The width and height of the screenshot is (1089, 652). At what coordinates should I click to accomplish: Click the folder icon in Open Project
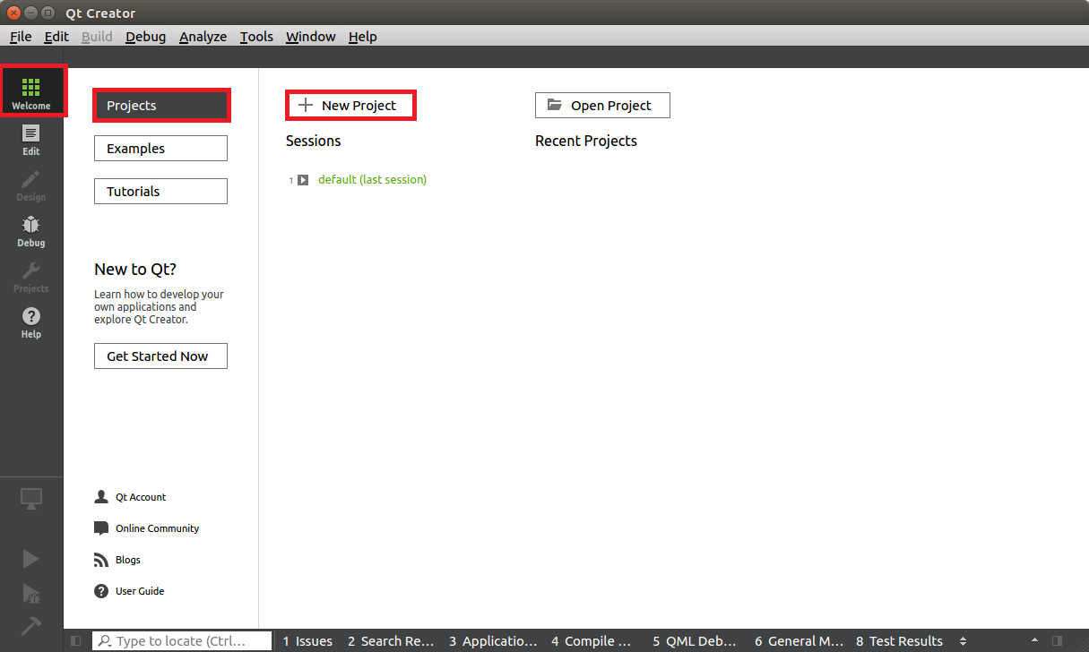555,105
